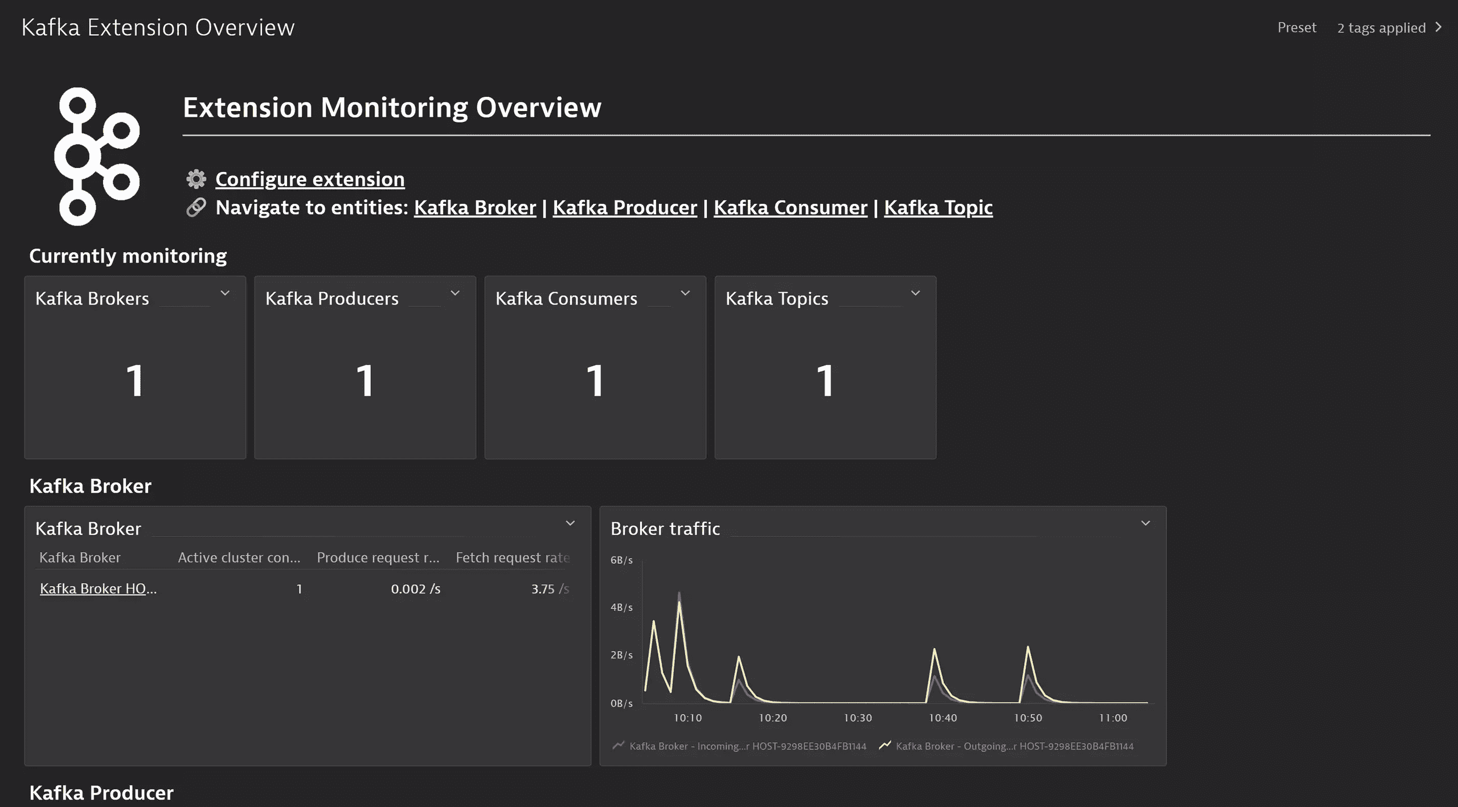Click the Incoming traffic legend line icon
Viewport: 1458px width, 807px height.
618,745
